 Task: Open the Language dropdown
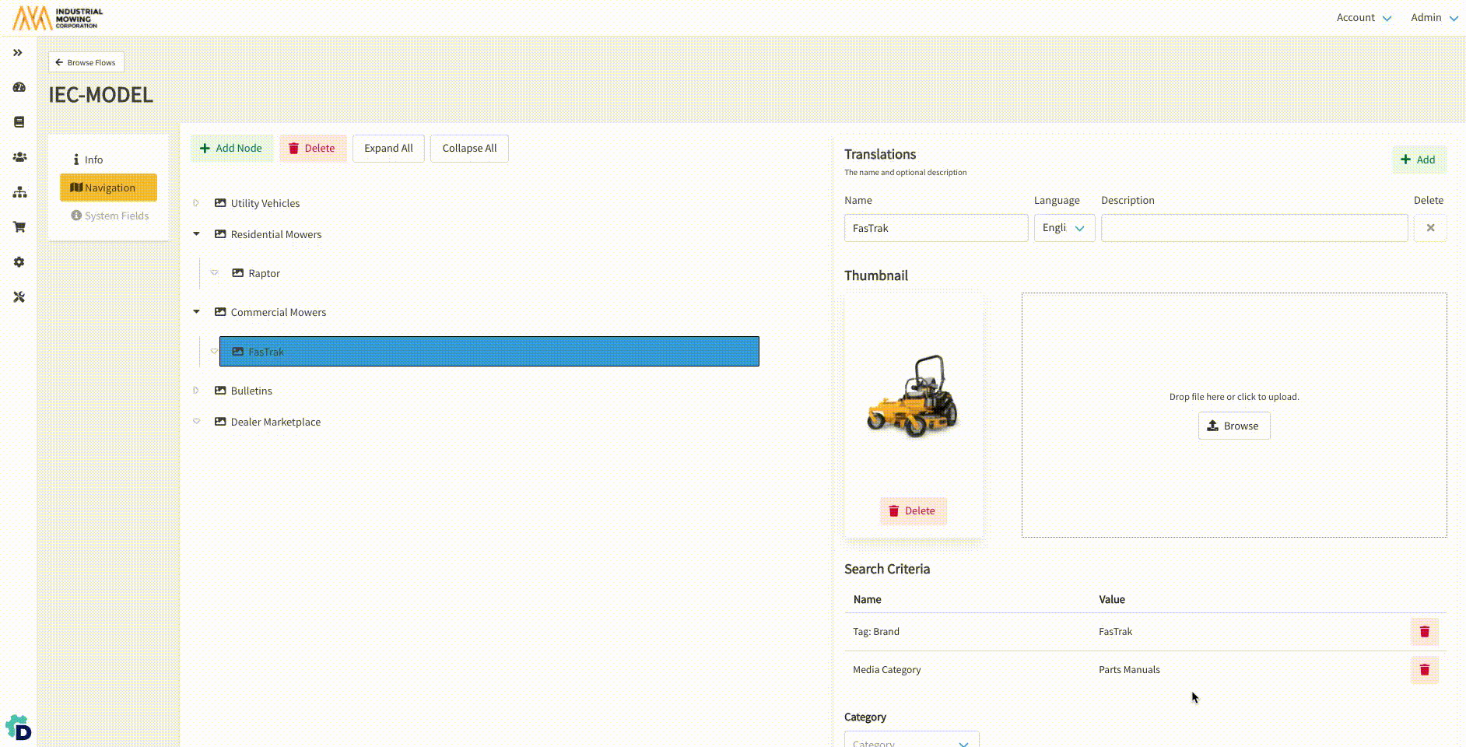coord(1064,228)
